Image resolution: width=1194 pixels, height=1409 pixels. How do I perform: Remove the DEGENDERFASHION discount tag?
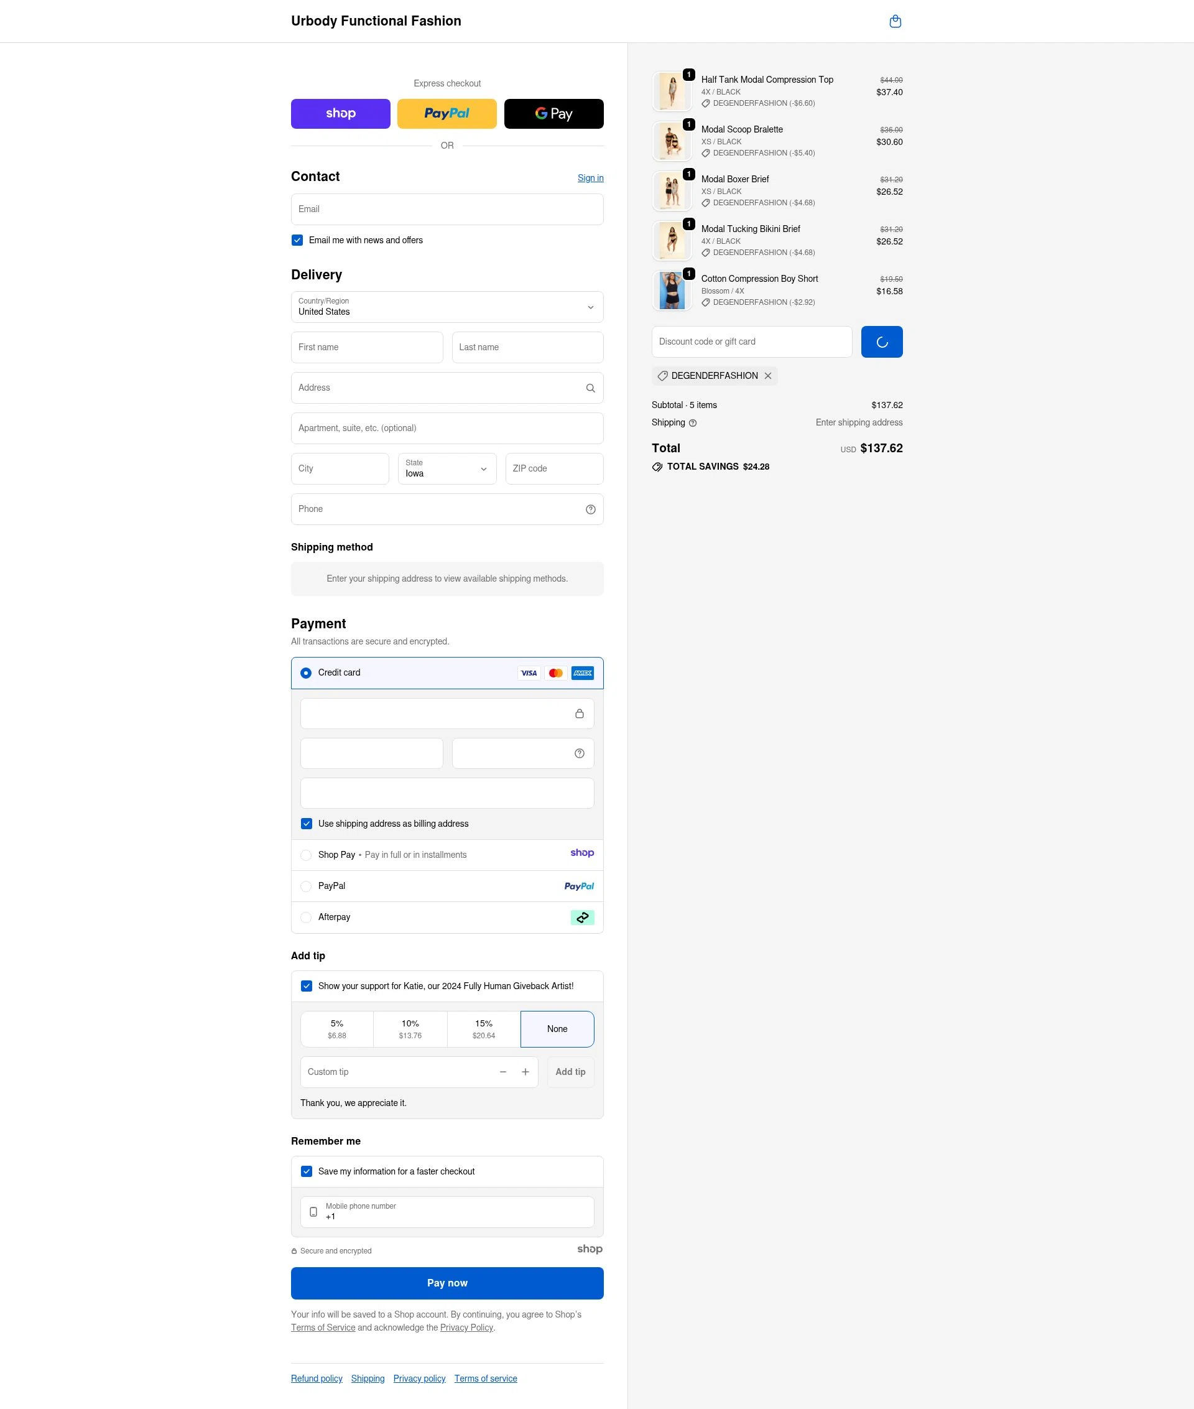click(768, 376)
